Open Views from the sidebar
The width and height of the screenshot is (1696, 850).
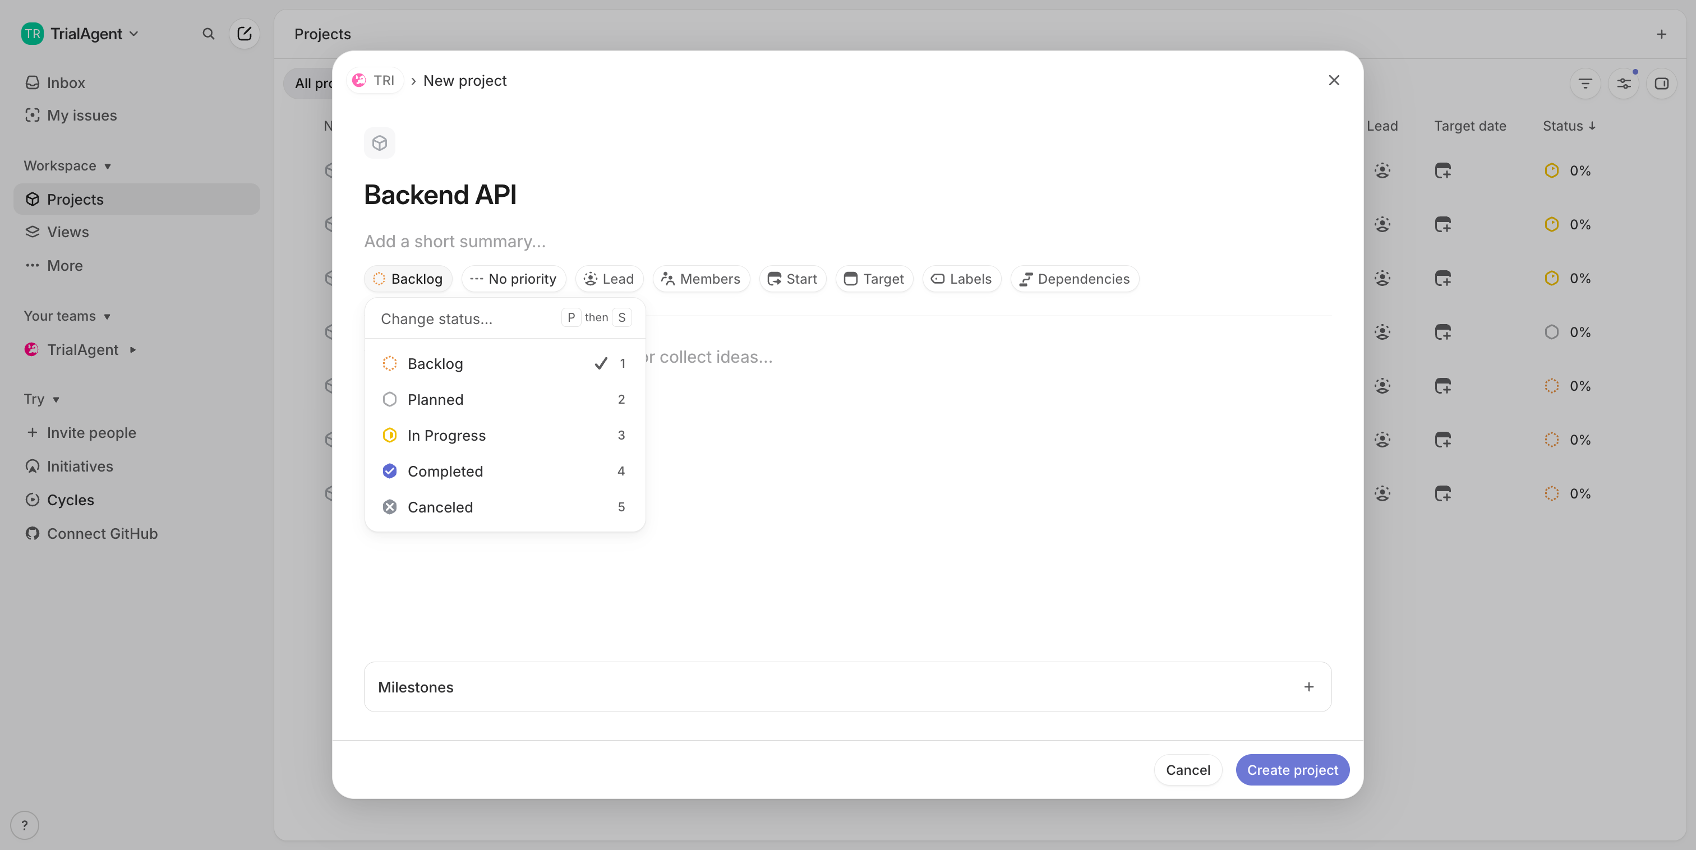coord(67,232)
